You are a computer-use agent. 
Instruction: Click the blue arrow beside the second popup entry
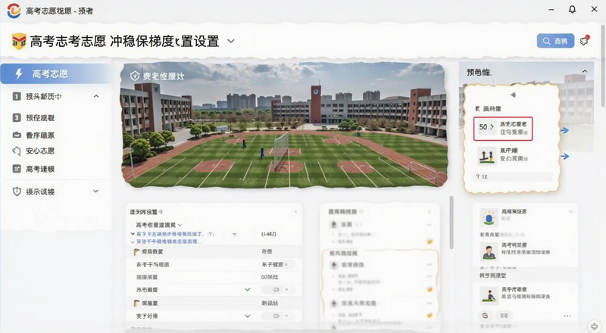[564, 157]
